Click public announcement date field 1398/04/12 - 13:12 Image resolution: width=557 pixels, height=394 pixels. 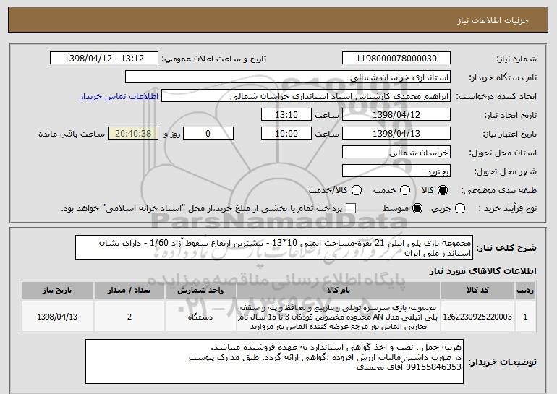[x=104, y=59]
